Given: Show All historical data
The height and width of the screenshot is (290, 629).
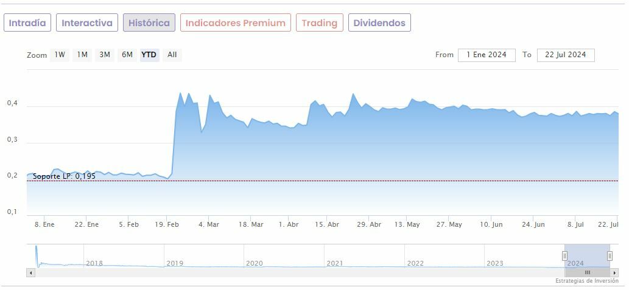Looking at the screenshot, I should 172,55.
